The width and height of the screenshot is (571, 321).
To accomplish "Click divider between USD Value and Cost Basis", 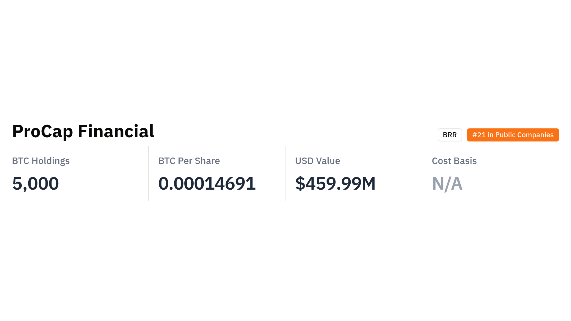I will [422, 174].
